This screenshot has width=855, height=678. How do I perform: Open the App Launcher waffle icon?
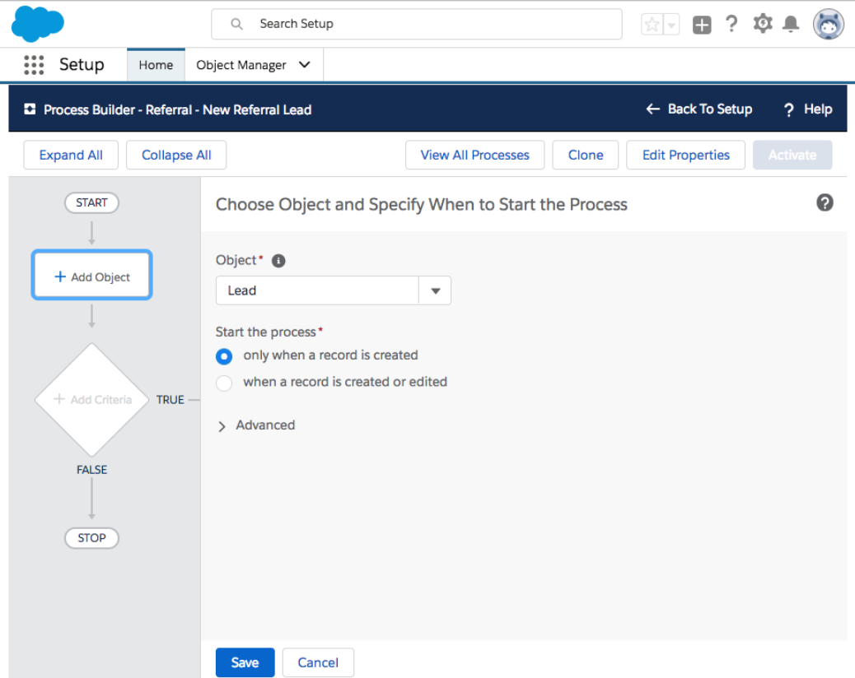34,64
